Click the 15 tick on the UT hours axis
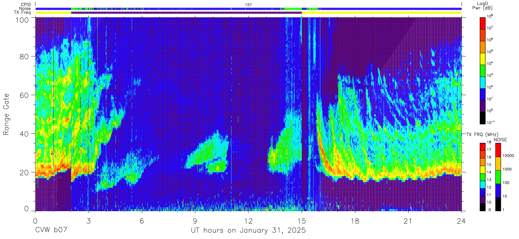Screen dimensions: 519x239 (x=302, y=221)
